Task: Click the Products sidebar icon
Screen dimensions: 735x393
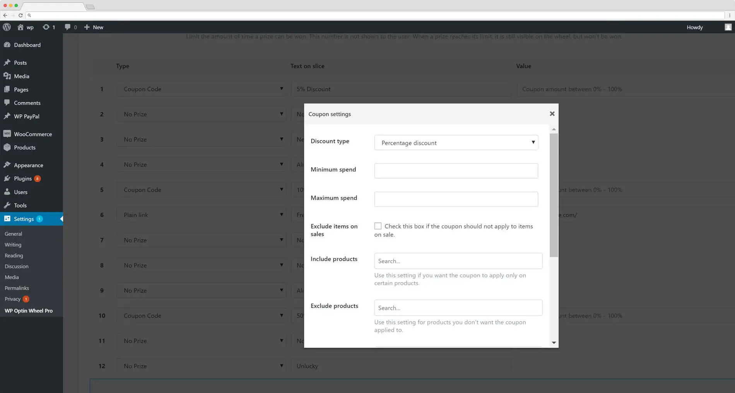Action: coord(8,148)
